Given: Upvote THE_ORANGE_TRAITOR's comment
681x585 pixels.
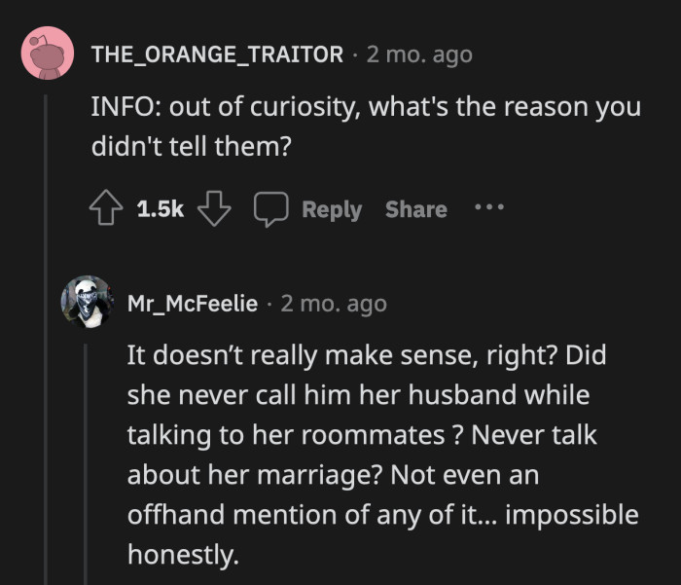Looking at the screenshot, I should click(x=104, y=209).
